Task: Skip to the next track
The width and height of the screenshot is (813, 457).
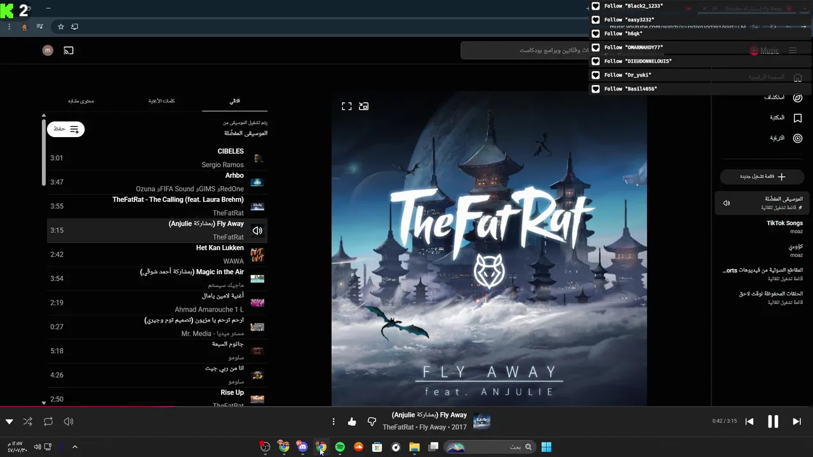Action: coord(796,421)
